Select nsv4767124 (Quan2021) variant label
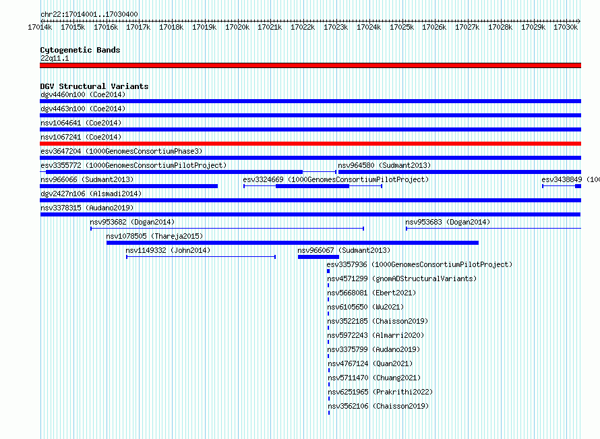 pos(370,363)
